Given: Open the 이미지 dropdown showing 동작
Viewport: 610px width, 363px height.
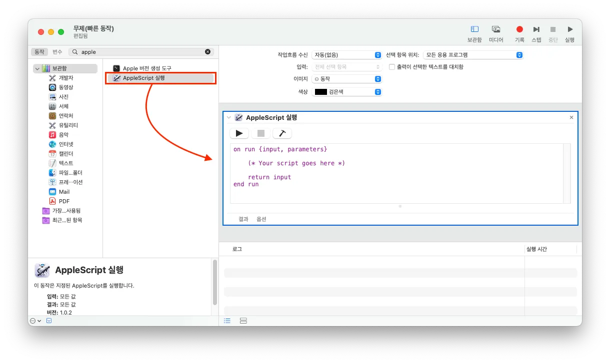Looking at the screenshot, I should point(346,79).
